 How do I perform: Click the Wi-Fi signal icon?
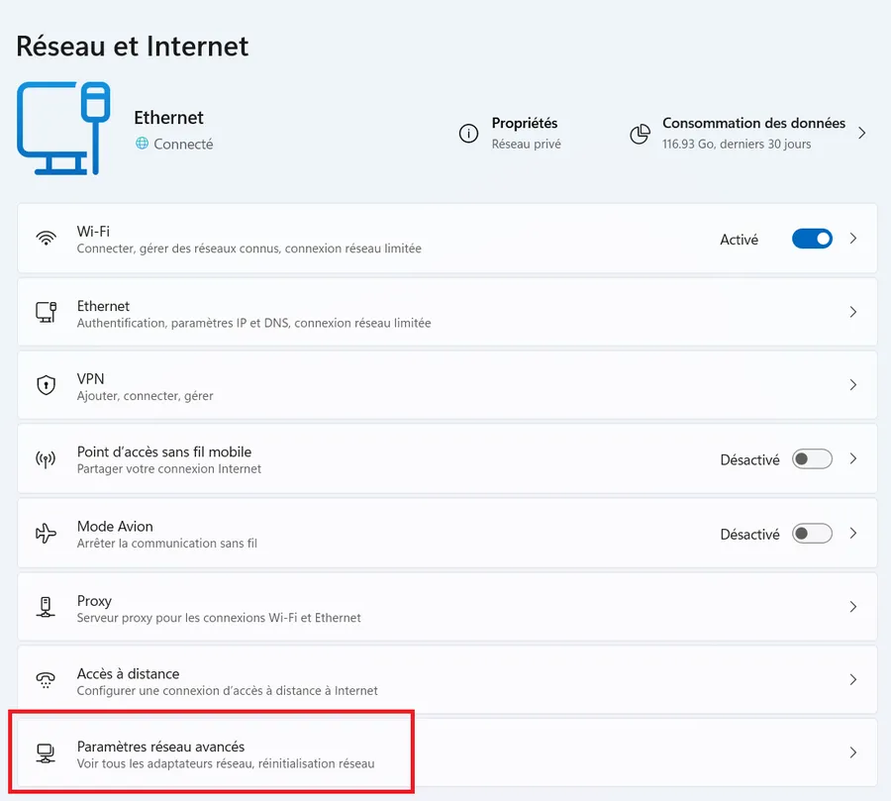click(x=46, y=239)
